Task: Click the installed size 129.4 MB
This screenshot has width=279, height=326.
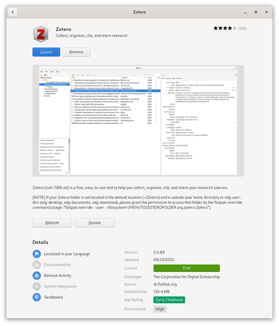Action: coord(161,292)
